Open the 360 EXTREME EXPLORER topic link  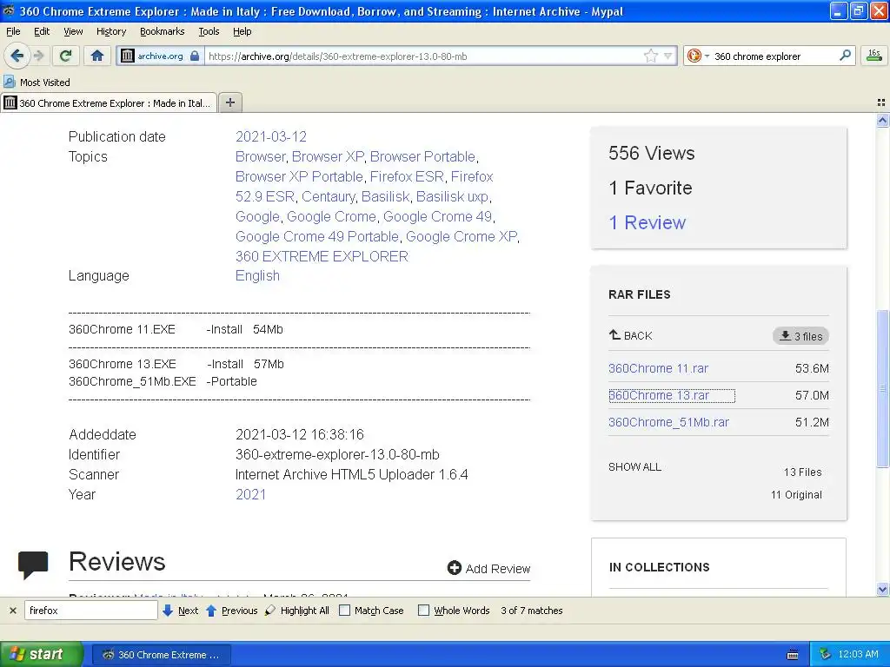coord(322,256)
